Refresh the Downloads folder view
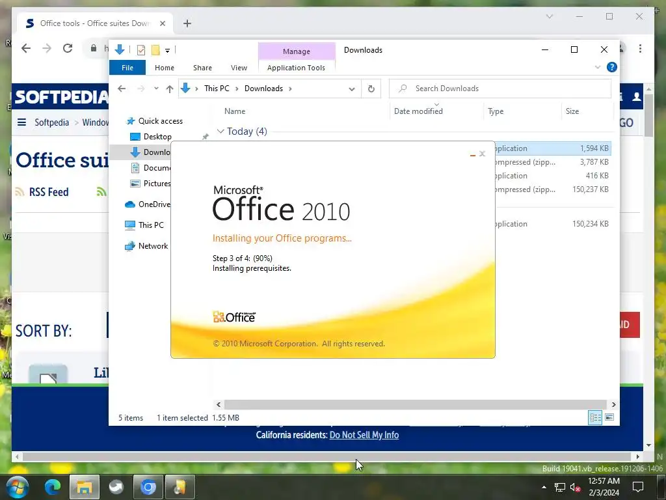The height and width of the screenshot is (500, 666). click(x=371, y=89)
